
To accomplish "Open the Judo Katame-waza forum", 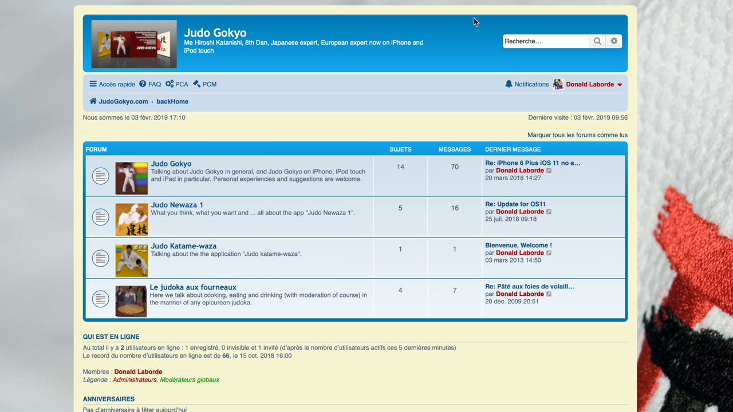I will point(184,246).
